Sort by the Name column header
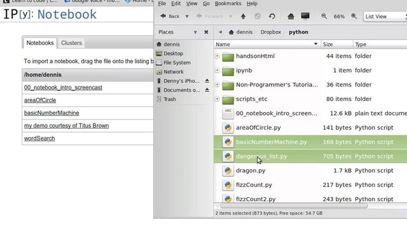The height and width of the screenshot is (229, 407). coord(267,45)
